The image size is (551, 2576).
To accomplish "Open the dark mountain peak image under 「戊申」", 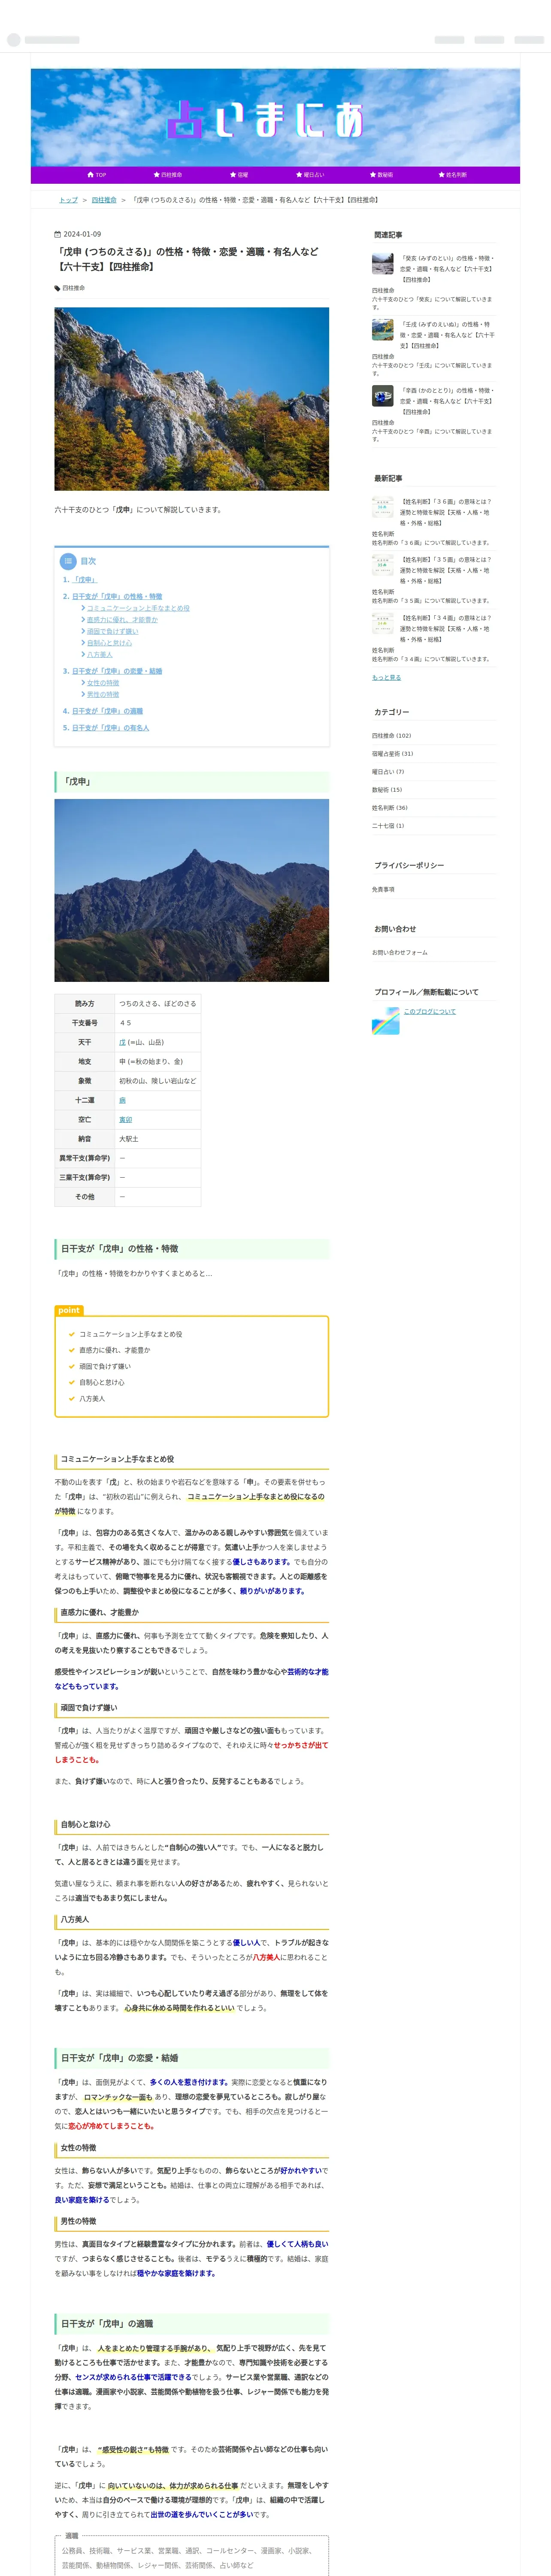I will click(191, 890).
